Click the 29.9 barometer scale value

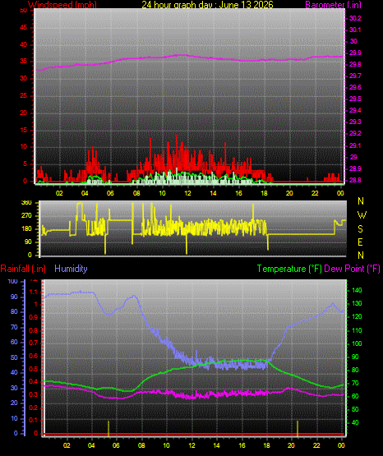coord(355,53)
